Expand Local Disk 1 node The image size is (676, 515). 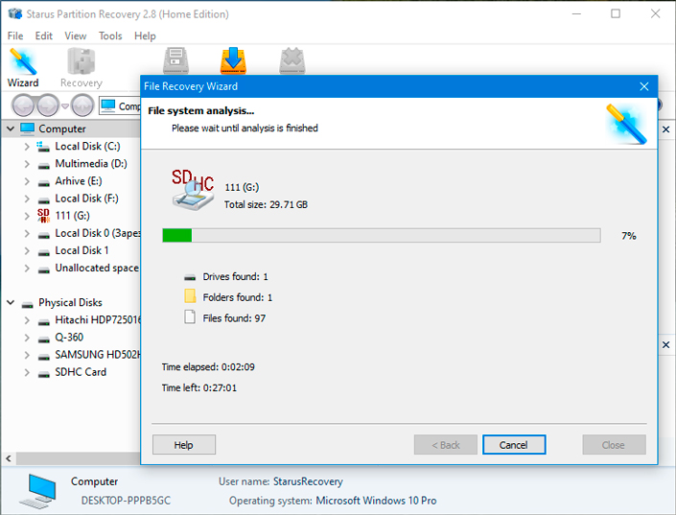[27, 251]
